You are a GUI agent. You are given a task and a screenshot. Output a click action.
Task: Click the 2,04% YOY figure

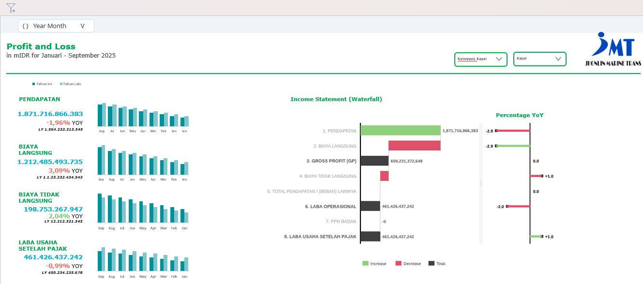pyautogui.click(x=65, y=216)
